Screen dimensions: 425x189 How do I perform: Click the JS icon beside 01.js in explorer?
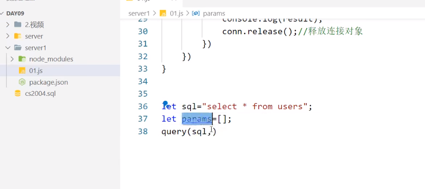22,71
